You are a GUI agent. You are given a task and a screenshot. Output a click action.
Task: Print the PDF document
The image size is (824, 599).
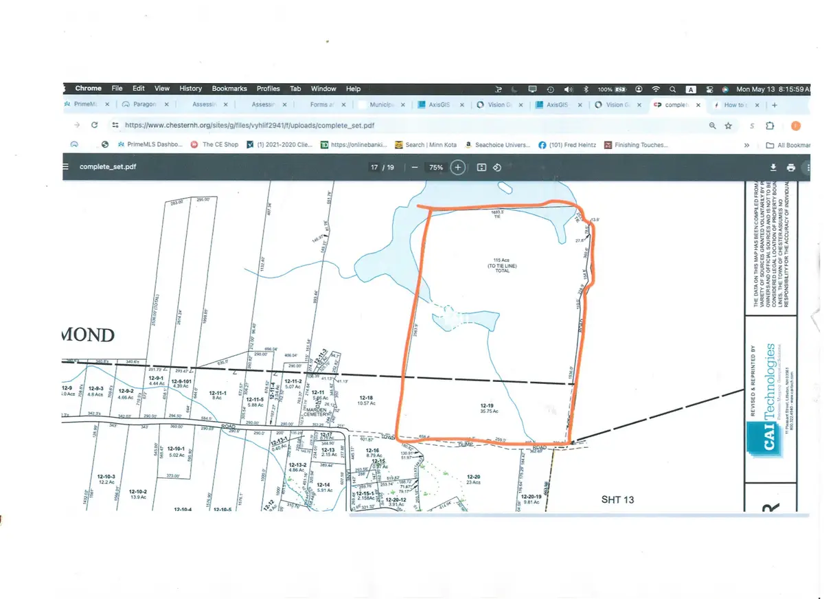(790, 167)
